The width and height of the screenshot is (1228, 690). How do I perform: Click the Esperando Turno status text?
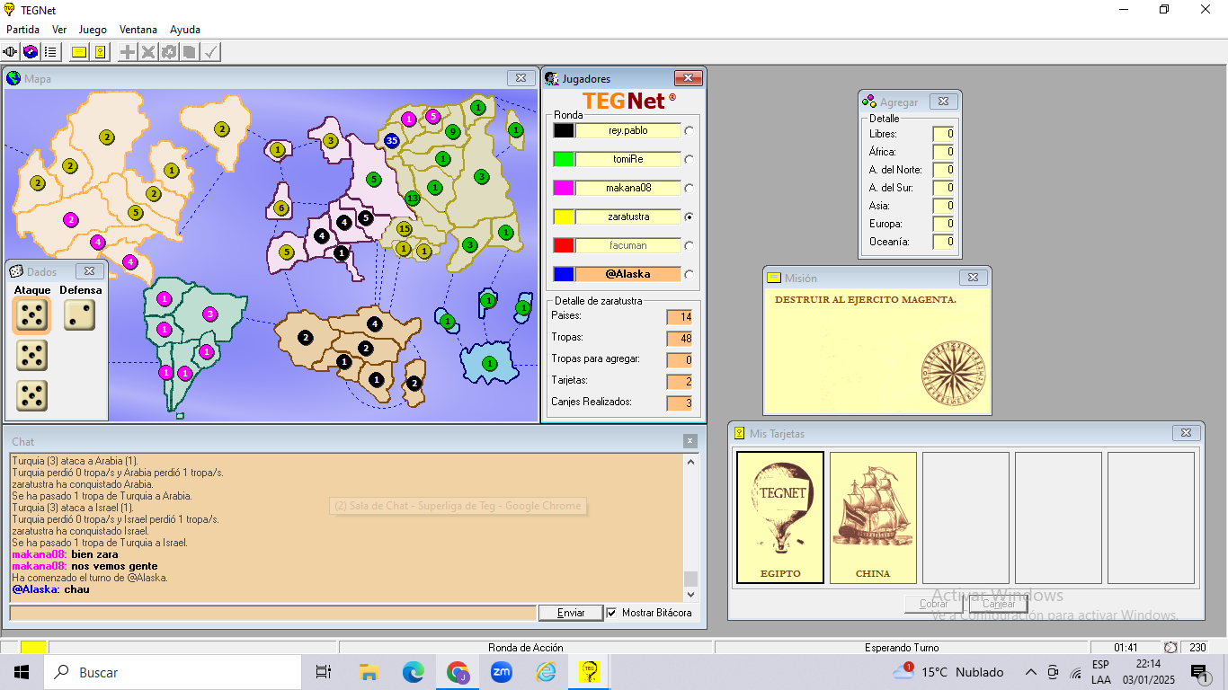click(x=902, y=648)
